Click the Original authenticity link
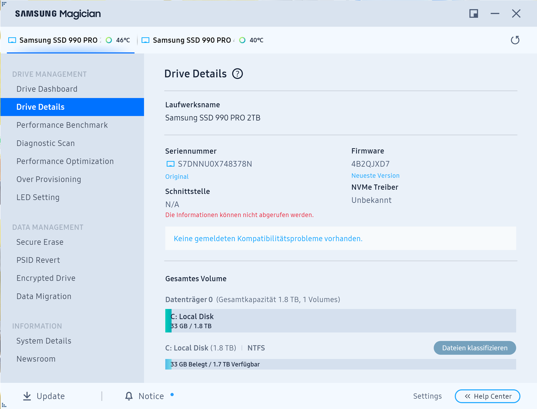Viewport: 537px width, 409px height. (177, 177)
